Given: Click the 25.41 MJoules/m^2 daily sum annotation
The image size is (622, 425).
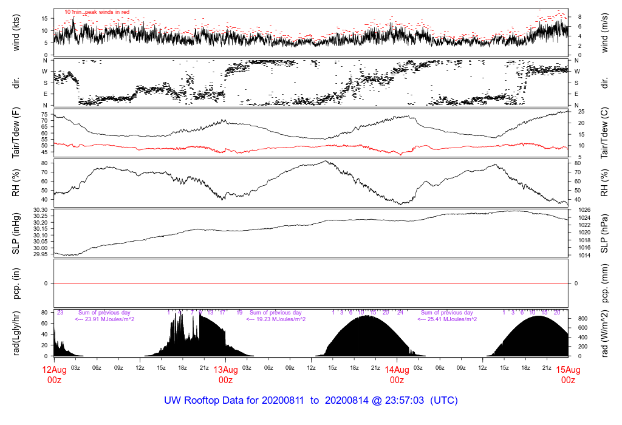Looking at the screenshot, I should pos(447,319).
